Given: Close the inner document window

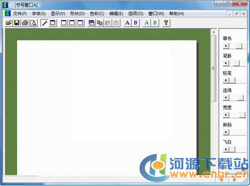Looking at the screenshot, I should [243, 14].
